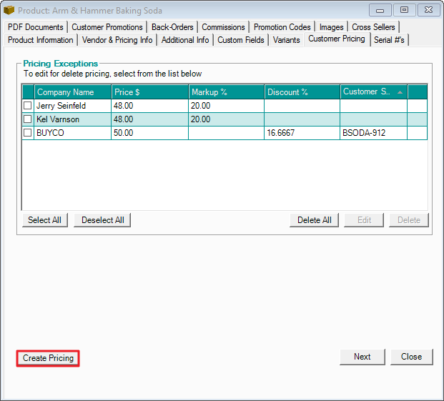This screenshot has height=401, width=444.
Task: Switch to the Variants tab
Action: click(286, 40)
